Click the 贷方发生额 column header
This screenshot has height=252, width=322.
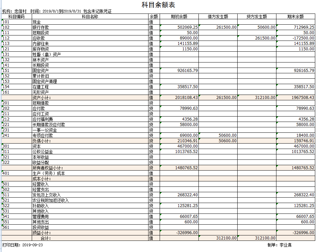(257, 17)
